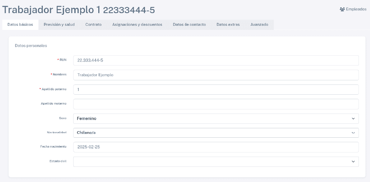Image resolution: width=370 pixels, height=182 pixels.
Task: Select Asignaciones y descuentos tab
Action: click(137, 25)
